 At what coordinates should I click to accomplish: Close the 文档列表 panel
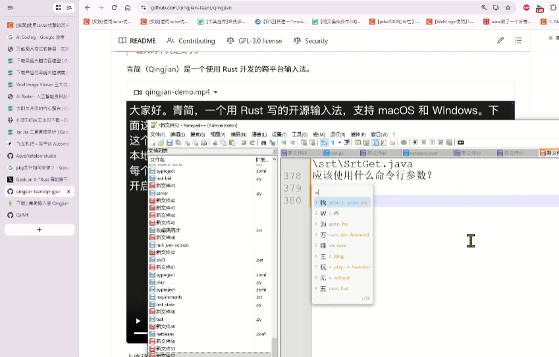[x=275, y=151]
